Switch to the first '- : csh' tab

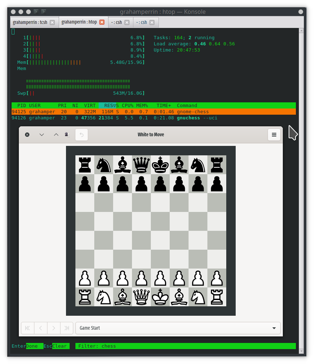click(x=116, y=22)
